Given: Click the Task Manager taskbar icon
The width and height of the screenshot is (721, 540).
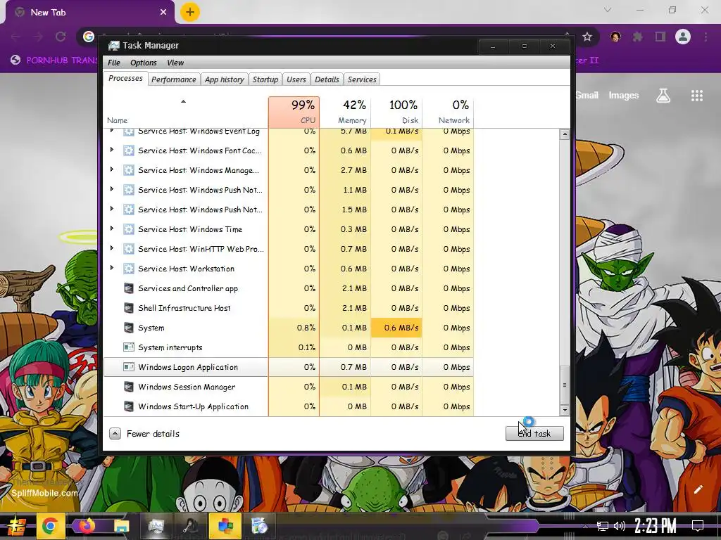Looking at the screenshot, I should [x=156, y=526].
